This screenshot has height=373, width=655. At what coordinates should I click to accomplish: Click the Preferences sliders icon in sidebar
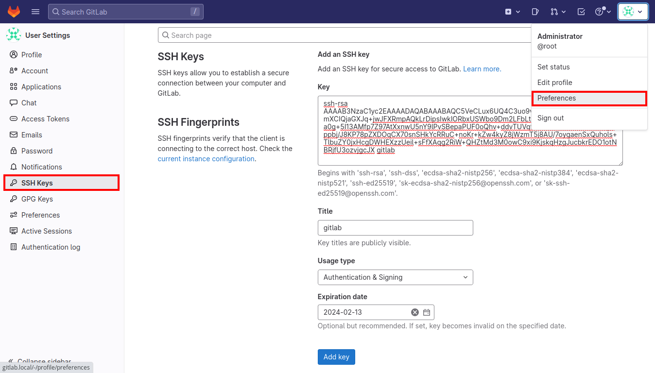(x=14, y=215)
